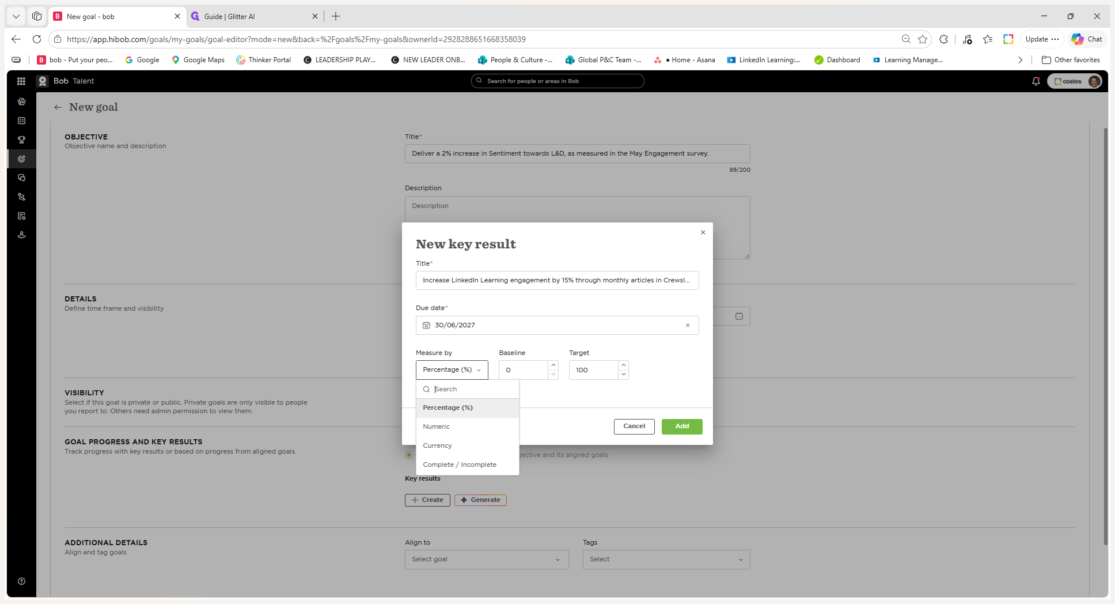Image resolution: width=1115 pixels, height=604 pixels.
Task: Close the New key result dialog
Action: coord(703,232)
